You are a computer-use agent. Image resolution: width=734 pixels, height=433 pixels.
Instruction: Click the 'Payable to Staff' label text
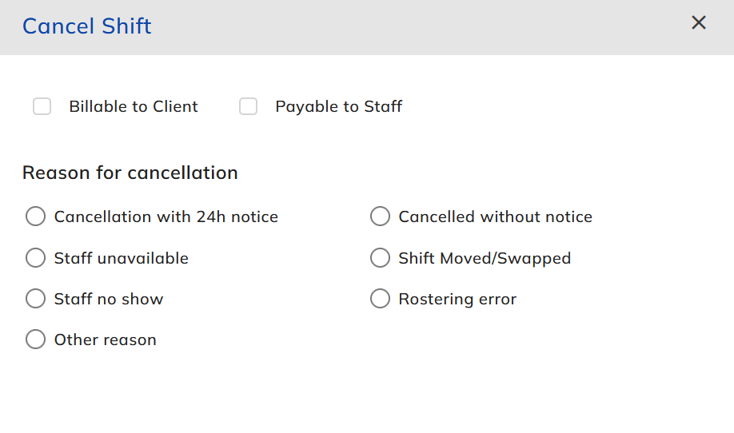coord(338,106)
